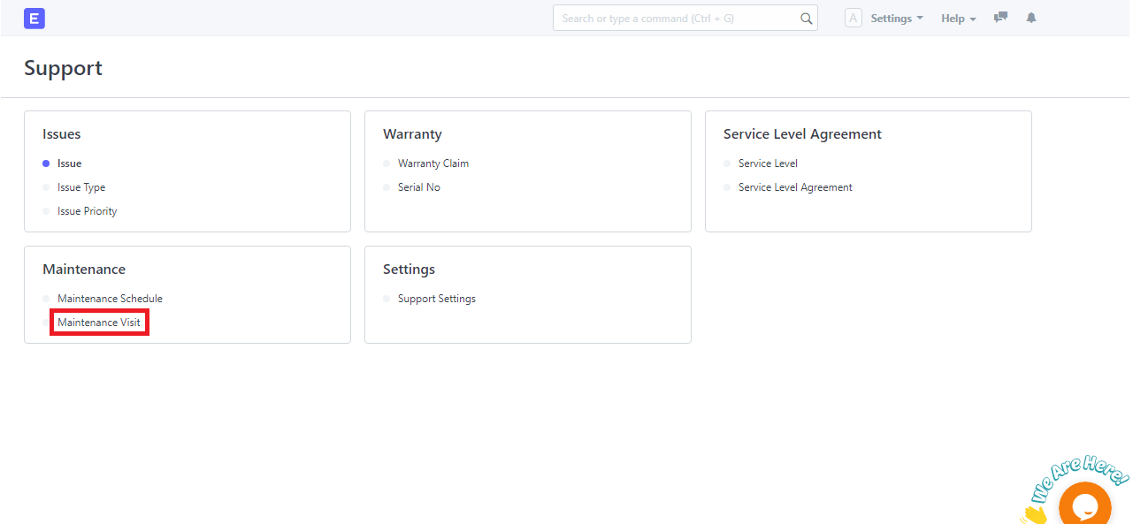Open the chat messages icon
The width and height of the screenshot is (1133, 524).
point(1000,18)
